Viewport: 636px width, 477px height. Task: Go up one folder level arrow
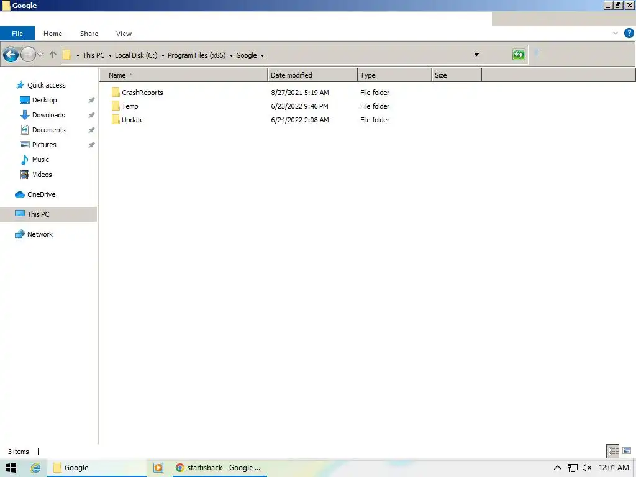pyautogui.click(x=53, y=55)
